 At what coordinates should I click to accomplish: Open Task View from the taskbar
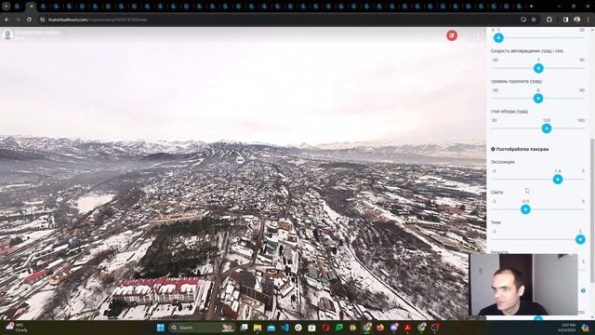coord(244,328)
